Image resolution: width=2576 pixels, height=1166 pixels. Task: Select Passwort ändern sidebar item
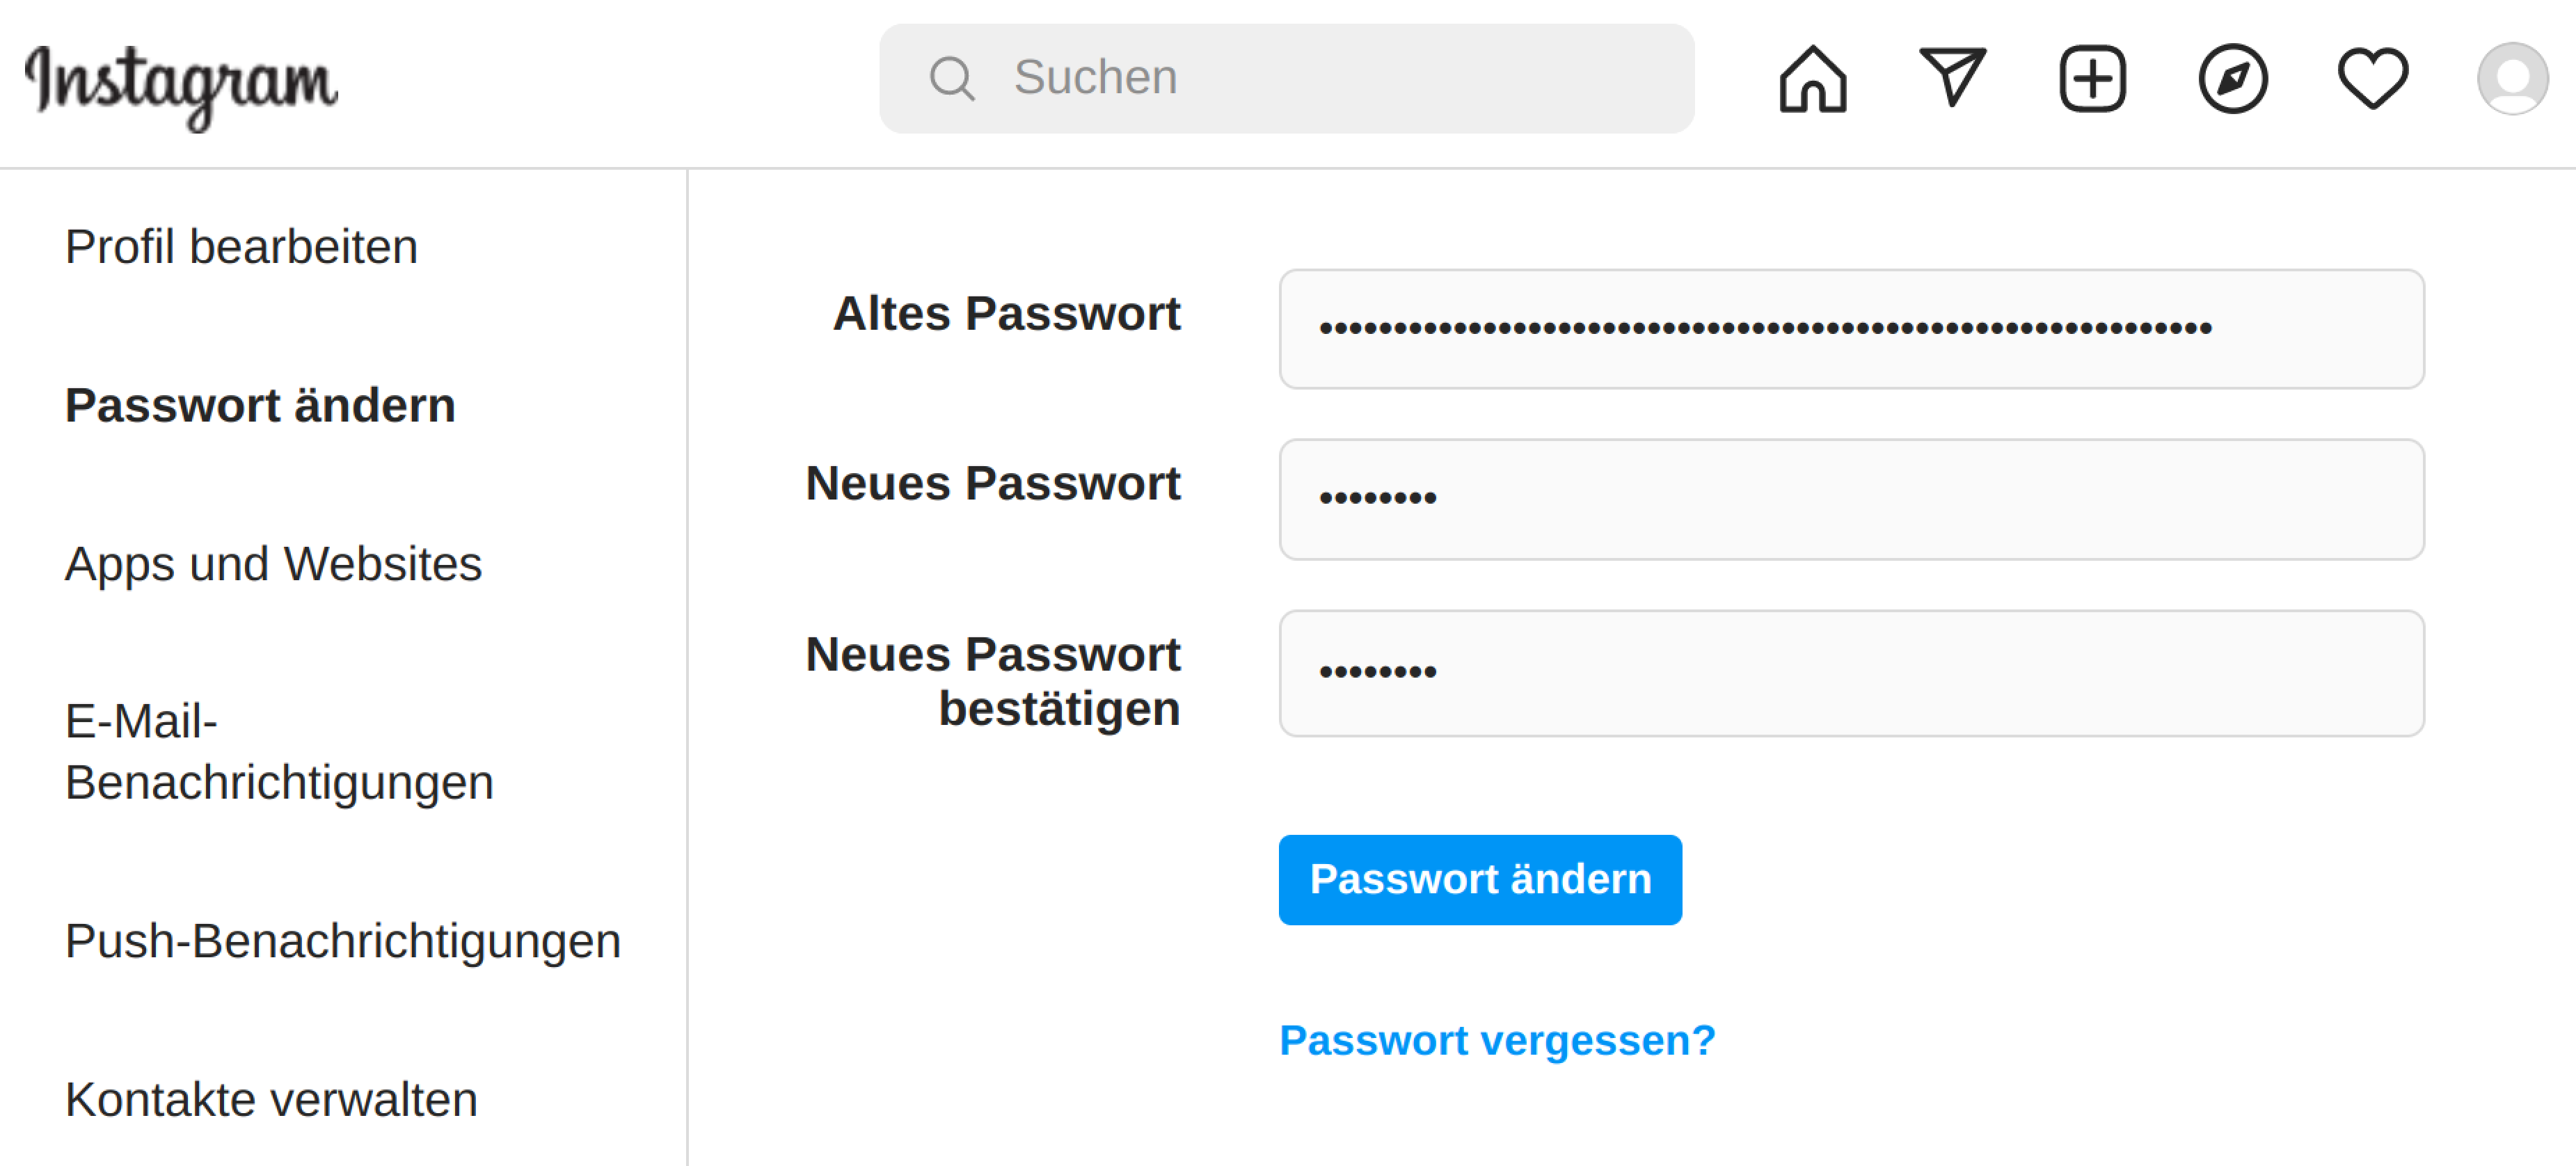coord(260,406)
